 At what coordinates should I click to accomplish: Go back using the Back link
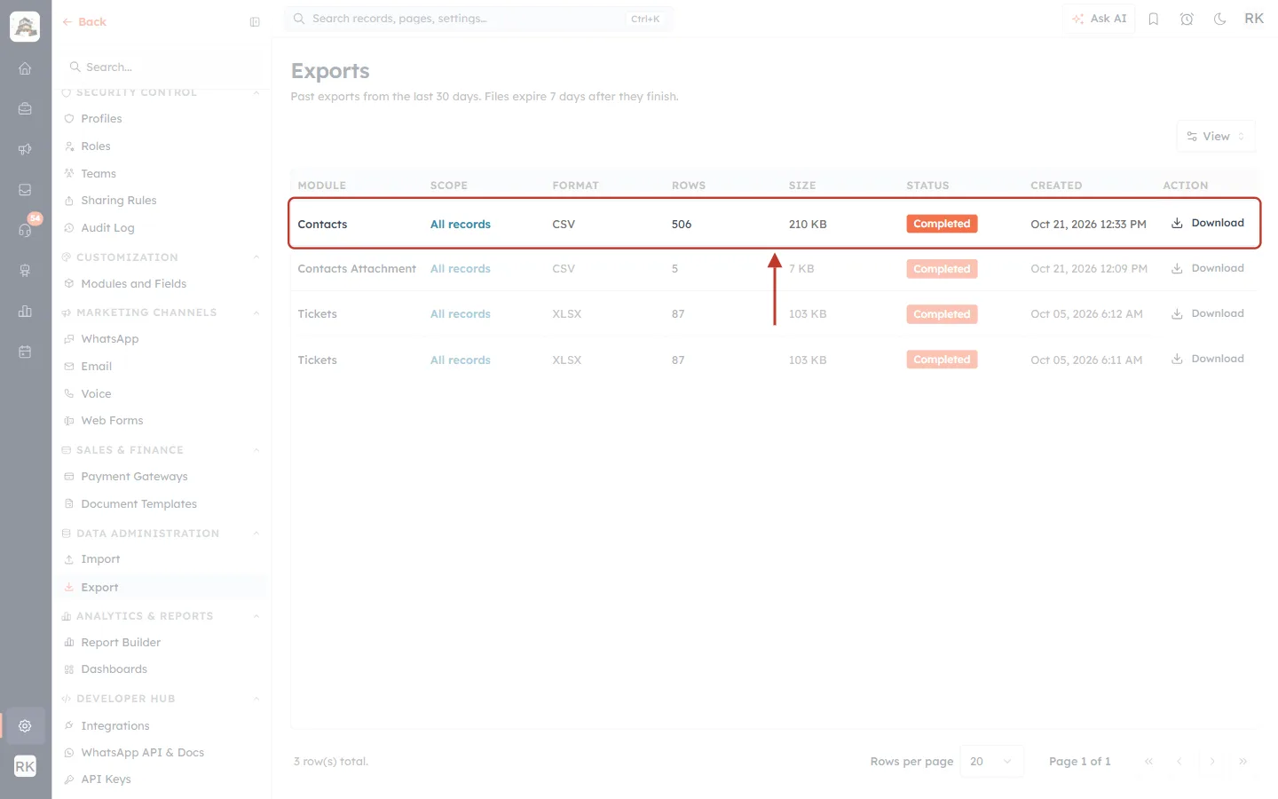(x=84, y=22)
